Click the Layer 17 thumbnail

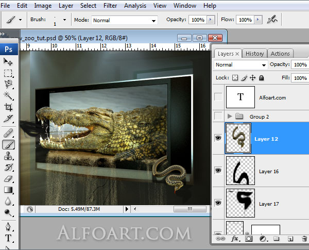[x=241, y=203]
